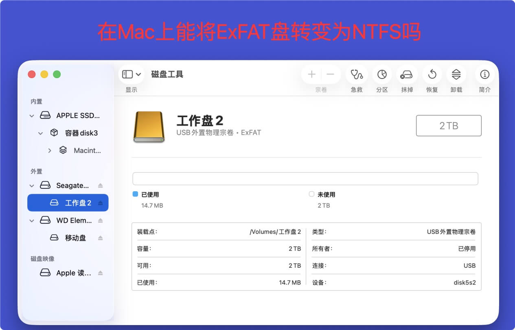The width and height of the screenshot is (515, 330).
Task: Click the 2 TB capacity button
Action: tap(448, 125)
